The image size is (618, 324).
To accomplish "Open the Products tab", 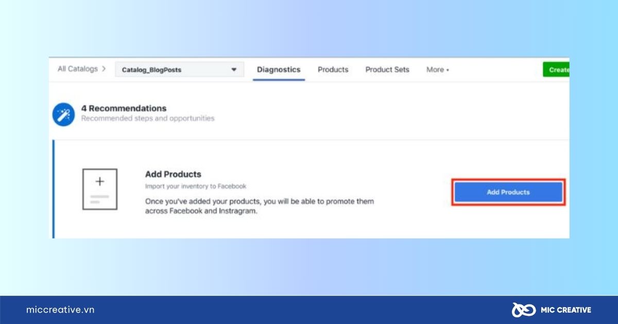I will pyautogui.click(x=333, y=70).
